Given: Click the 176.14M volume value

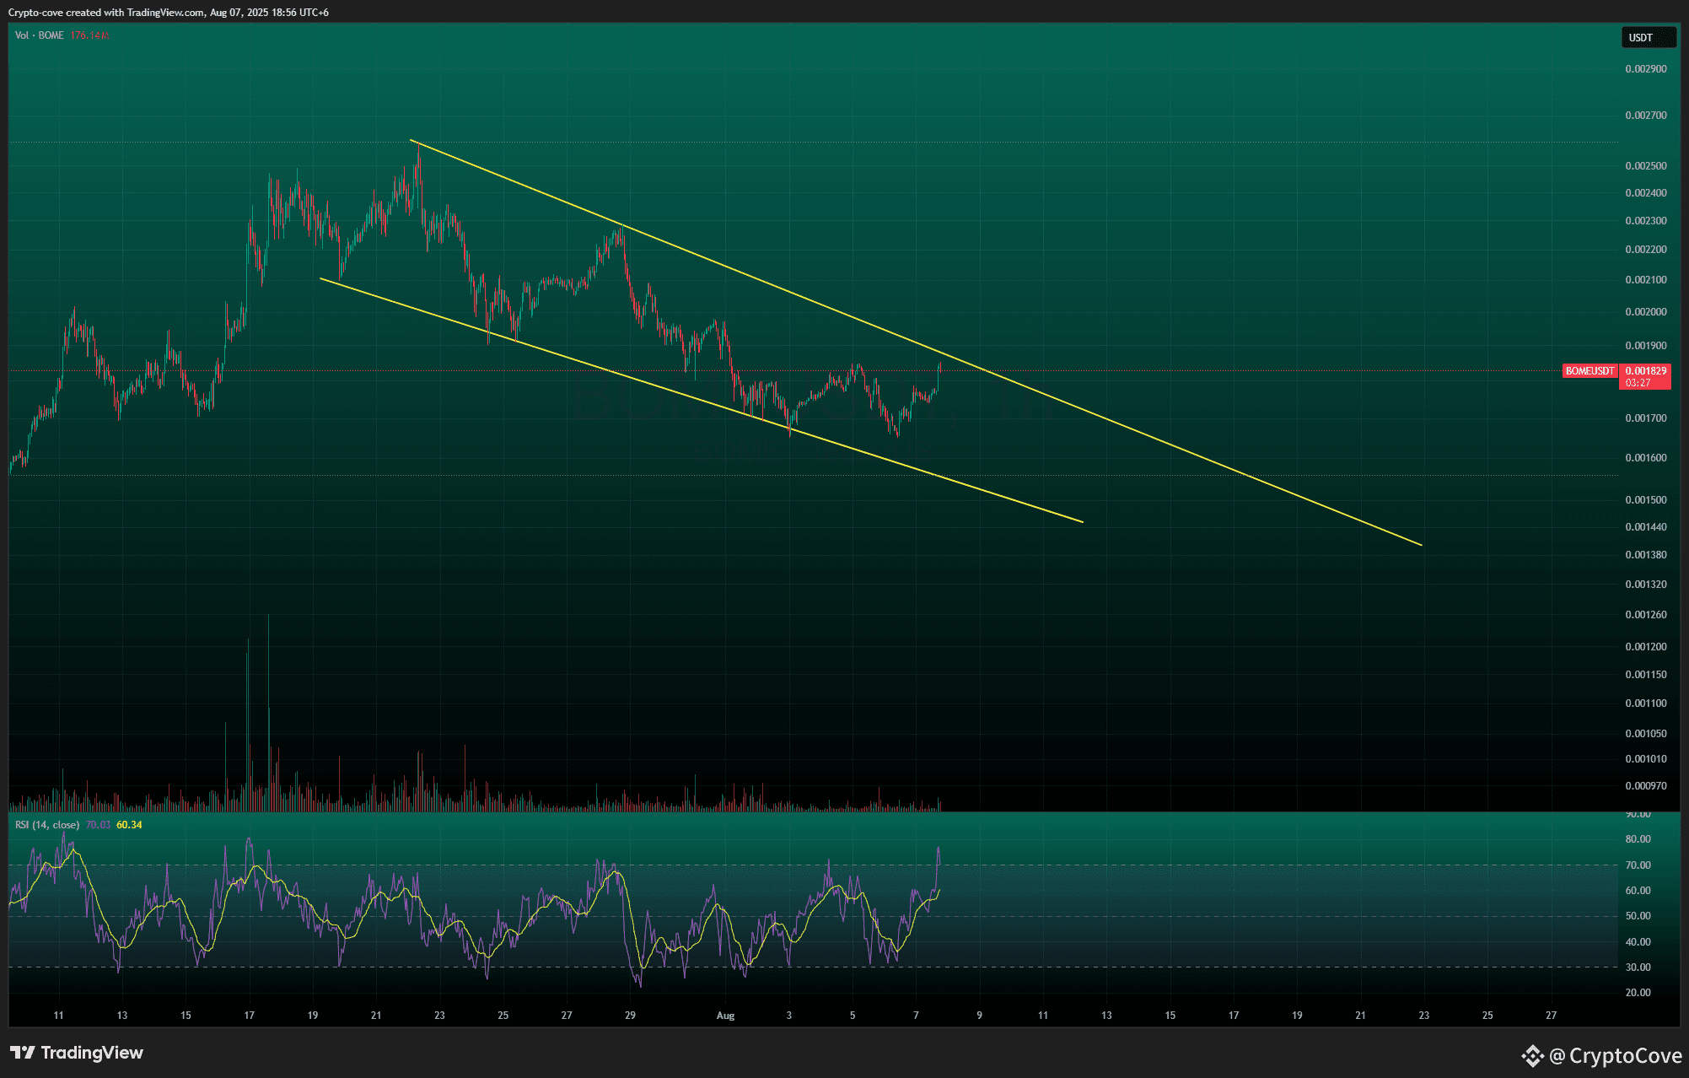Looking at the screenshot, I should [x=90, y=35].
